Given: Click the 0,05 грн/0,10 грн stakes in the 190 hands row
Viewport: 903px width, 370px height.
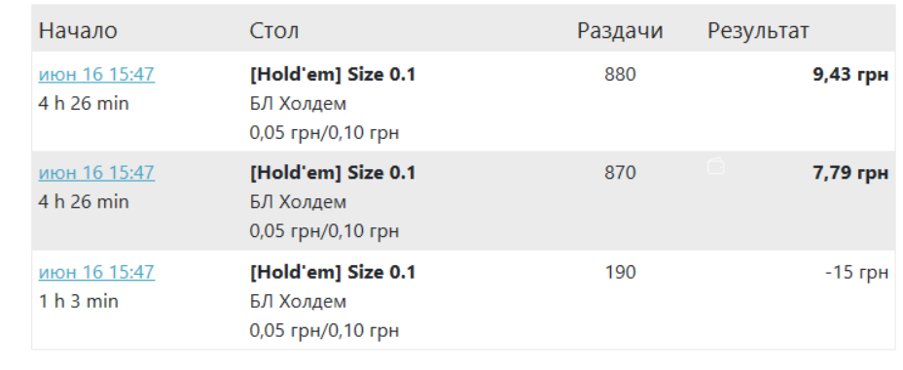Looking at the screenshot, I should 324,331.
